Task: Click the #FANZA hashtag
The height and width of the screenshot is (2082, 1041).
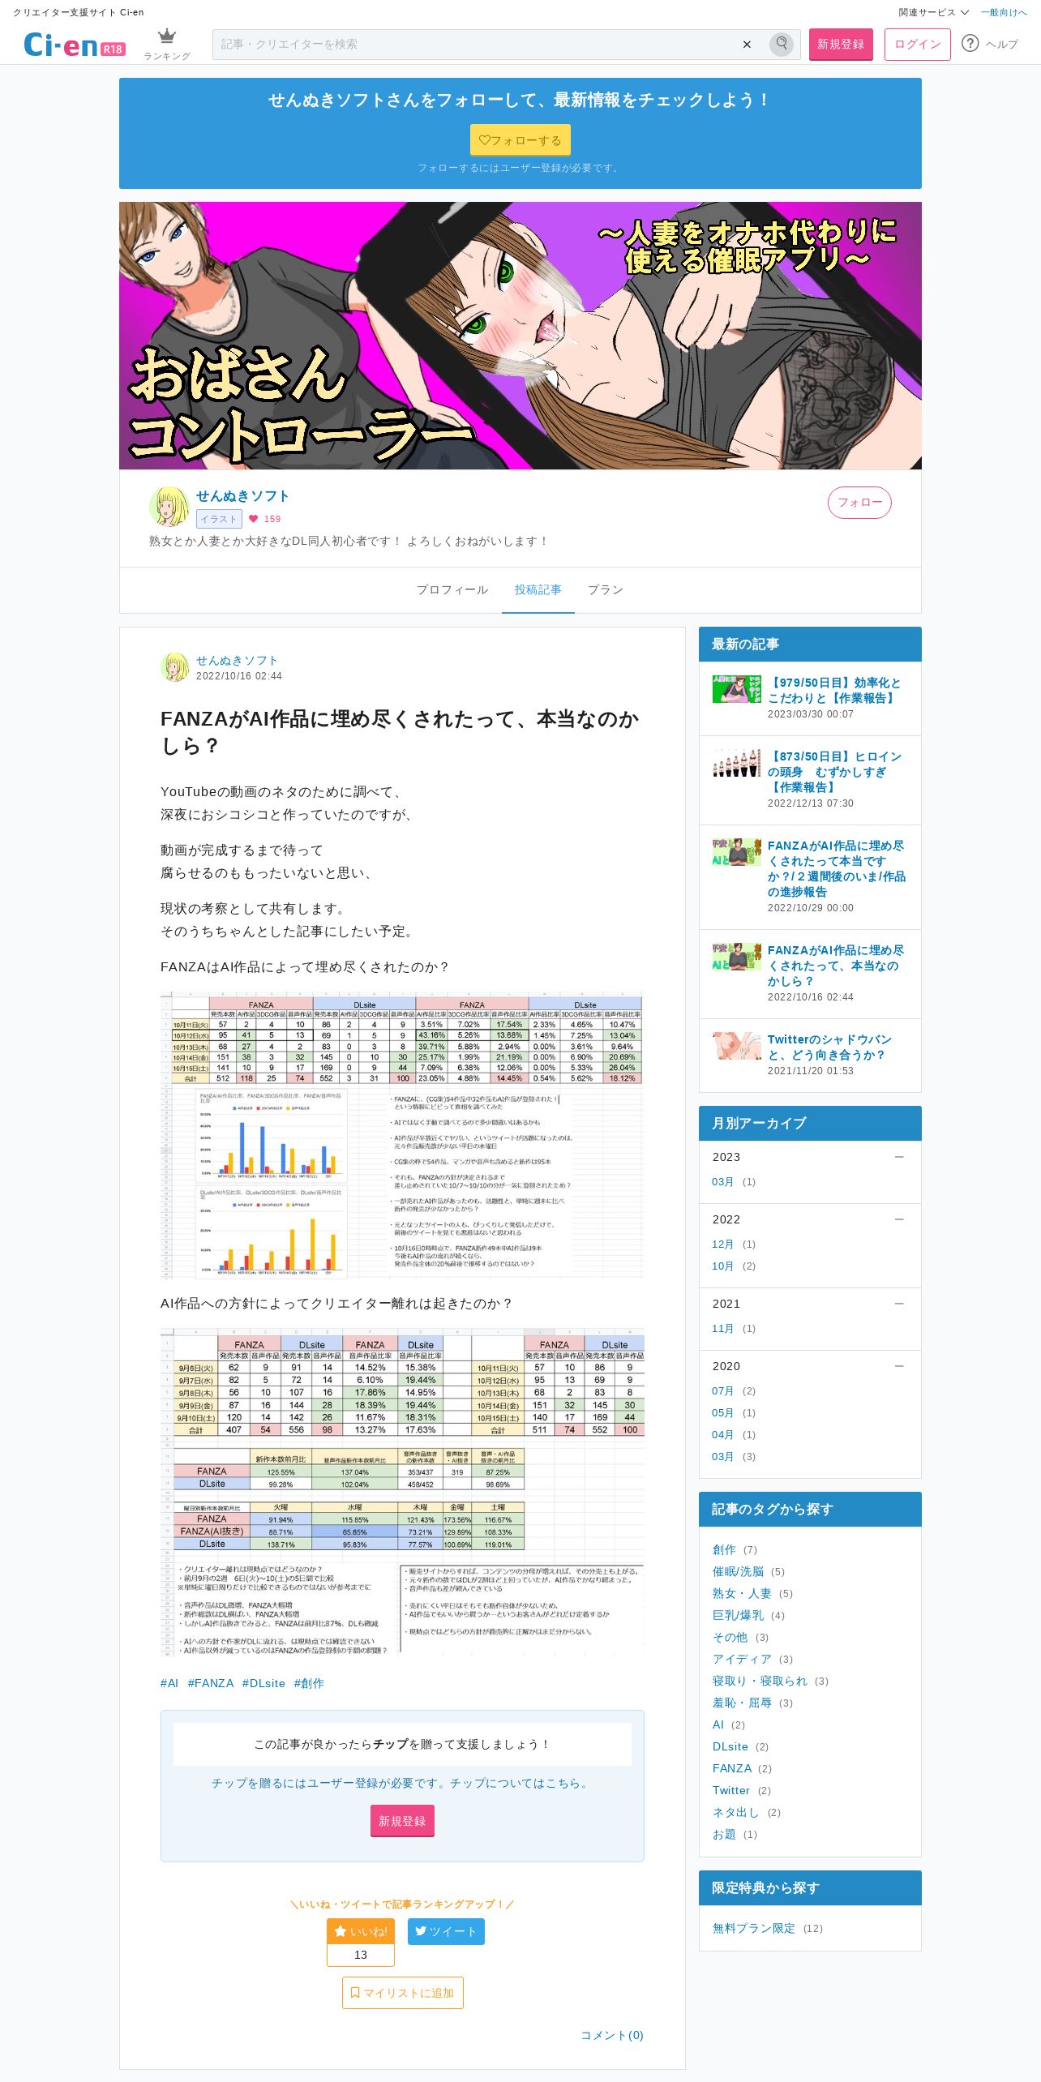Action: [x=211, y=1683]
